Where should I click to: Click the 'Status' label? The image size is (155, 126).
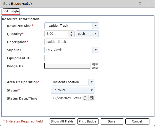point(12,90)
